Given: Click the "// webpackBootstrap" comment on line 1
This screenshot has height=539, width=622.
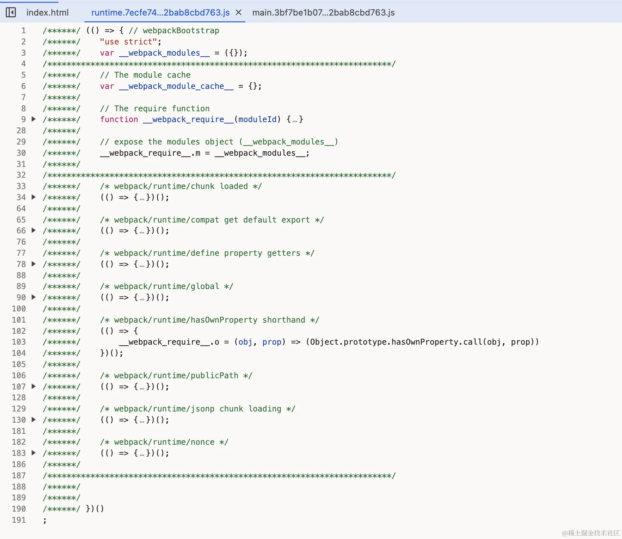Looking at the screenshot, I should [174, 31].
